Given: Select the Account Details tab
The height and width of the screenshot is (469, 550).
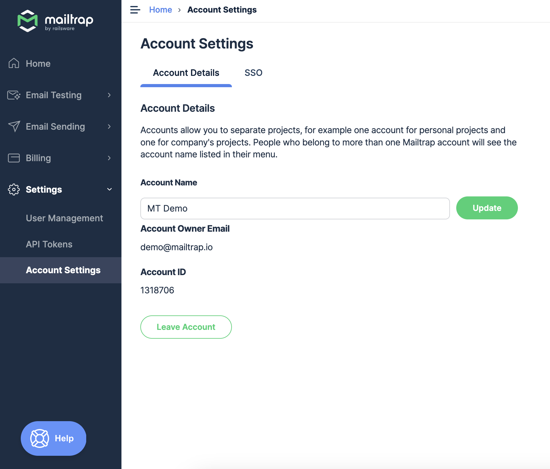Looking at the screenshot, I should (186, 73).
